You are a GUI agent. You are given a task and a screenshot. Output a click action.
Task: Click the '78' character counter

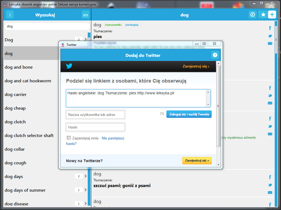click(x=162, y=114)
